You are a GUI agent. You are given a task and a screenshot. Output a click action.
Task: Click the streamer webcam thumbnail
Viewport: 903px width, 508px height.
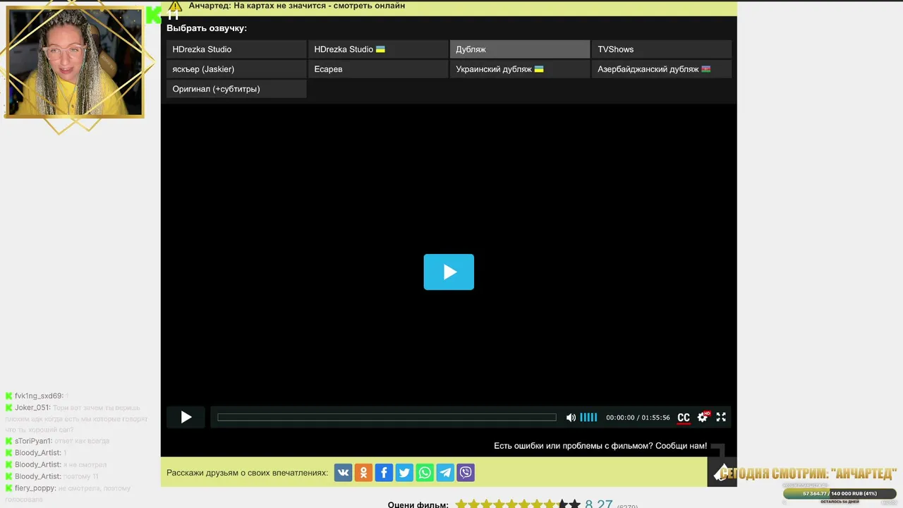(x=74, y=61)
